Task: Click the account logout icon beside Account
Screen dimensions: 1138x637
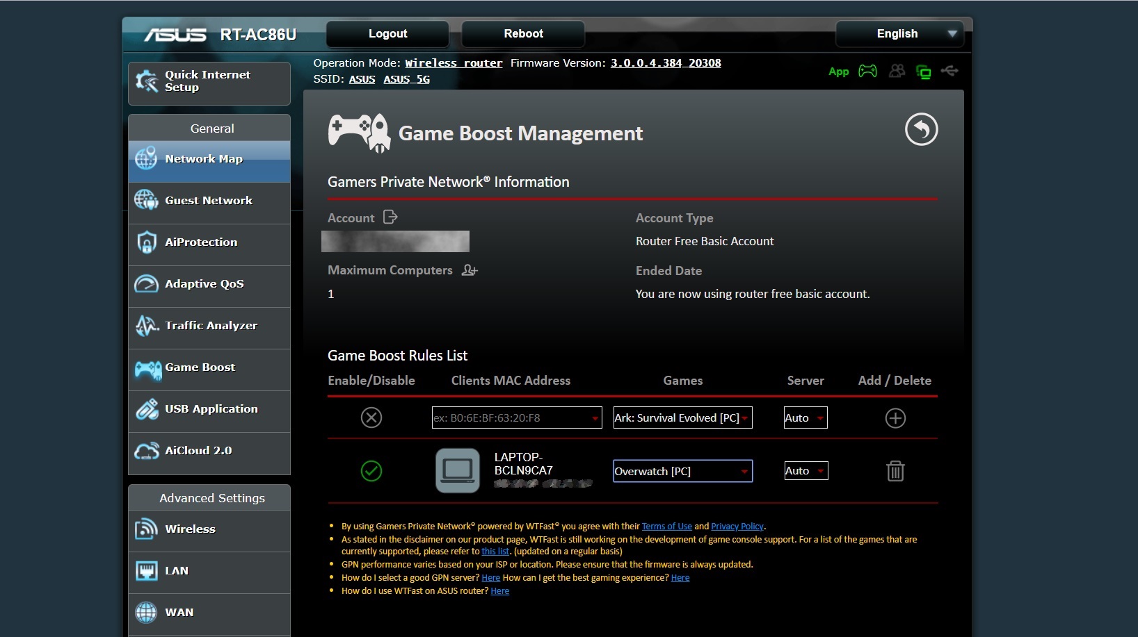Action: point(391,217)
